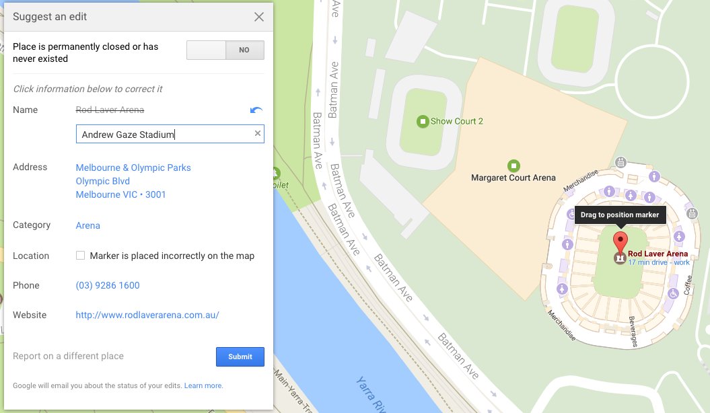Edit the Olympic Blvd address line

(103, 181)
